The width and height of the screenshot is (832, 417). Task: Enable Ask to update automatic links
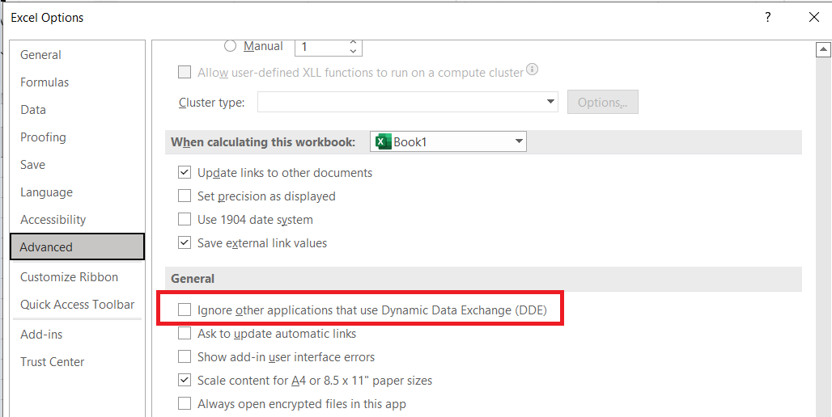pos(184,333)
